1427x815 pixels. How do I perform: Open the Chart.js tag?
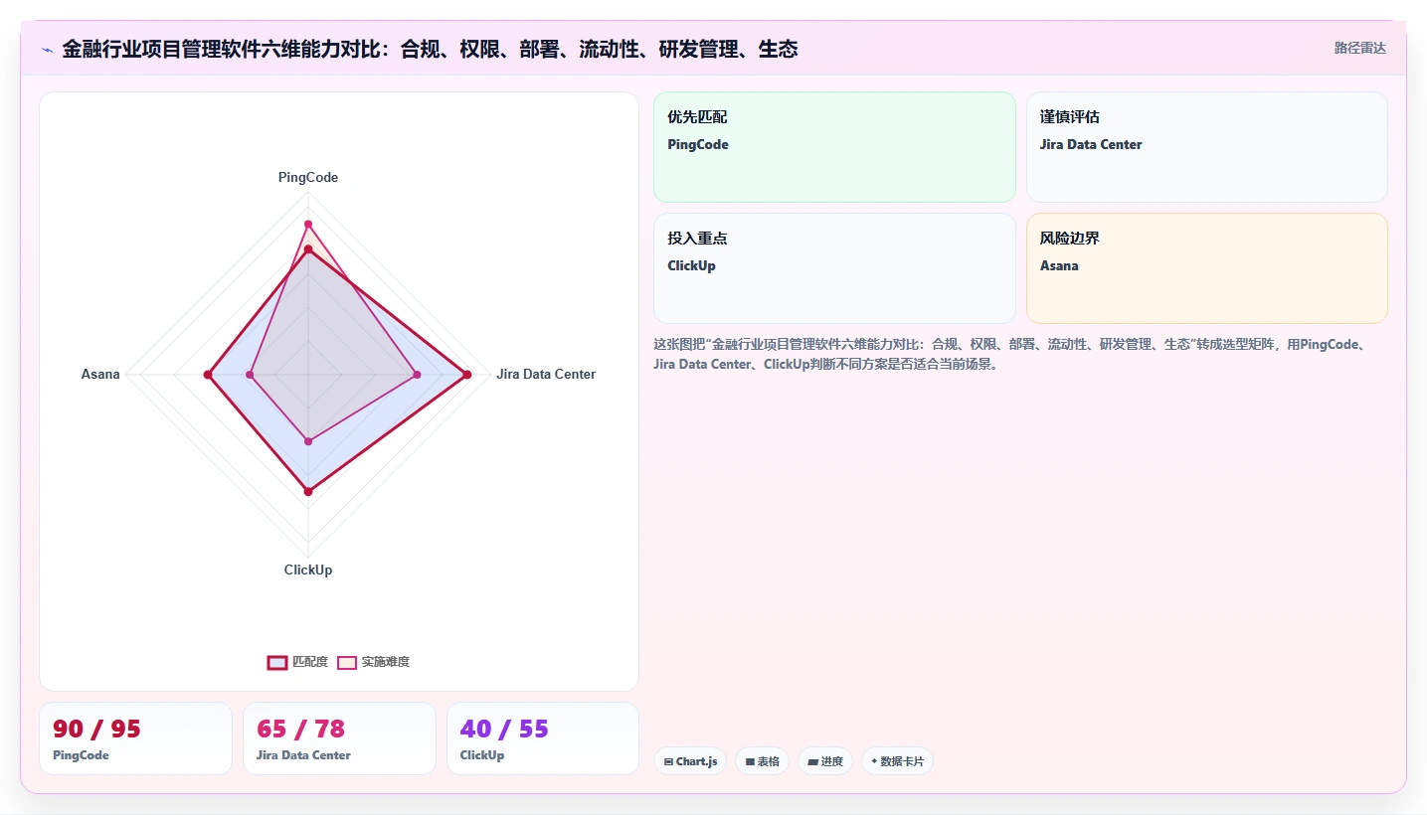(x=690, y=761)
